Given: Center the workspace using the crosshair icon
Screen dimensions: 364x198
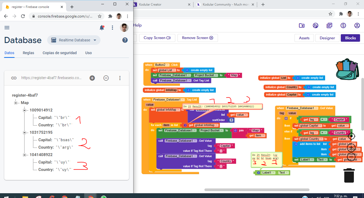Looking at the screenshot, I should (351, 136).
